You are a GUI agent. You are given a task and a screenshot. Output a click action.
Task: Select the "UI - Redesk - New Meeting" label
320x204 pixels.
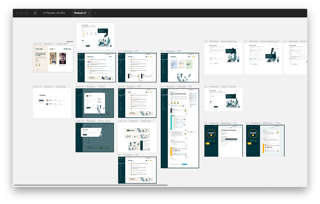click(x=220, y=41)
